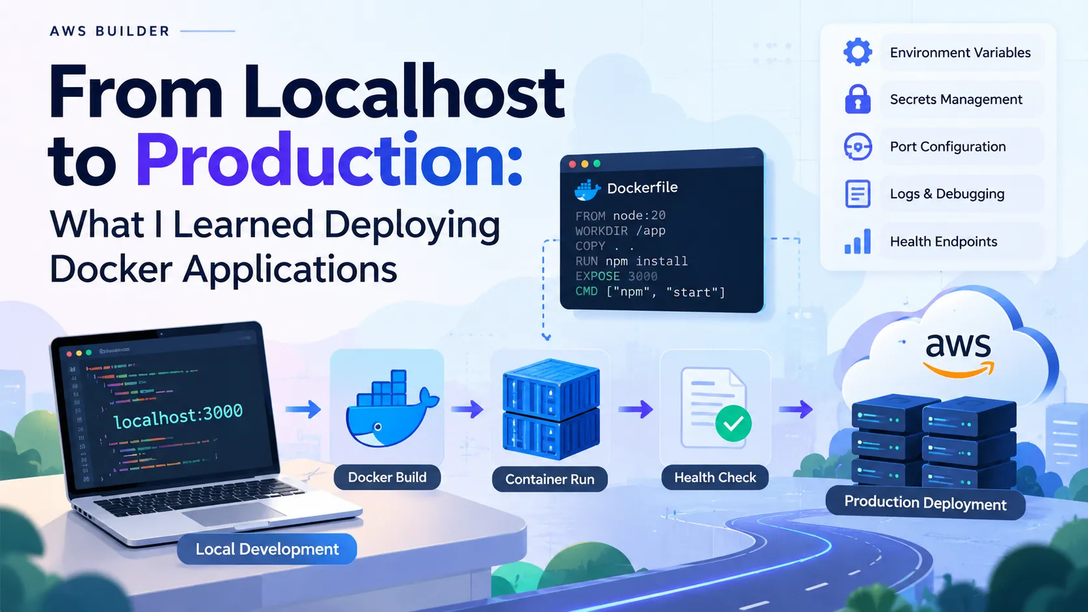The image size is (1088, 612).
Task: Click the FROM node:20 line
Action: 620,215
